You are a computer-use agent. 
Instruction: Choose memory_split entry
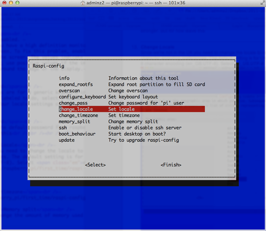[x=74, y=122]
